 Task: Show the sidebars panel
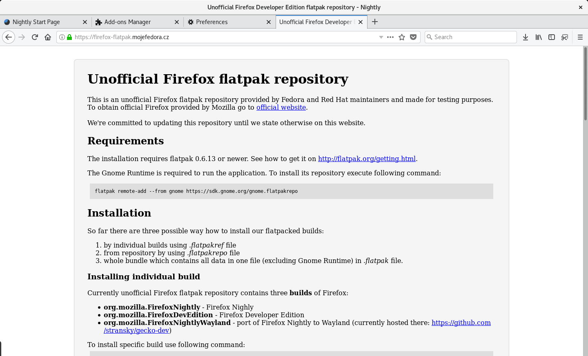pyautogui.click(x=552, y=37)
